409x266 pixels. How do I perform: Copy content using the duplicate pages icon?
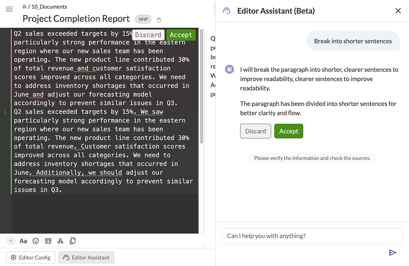point(72,241)
